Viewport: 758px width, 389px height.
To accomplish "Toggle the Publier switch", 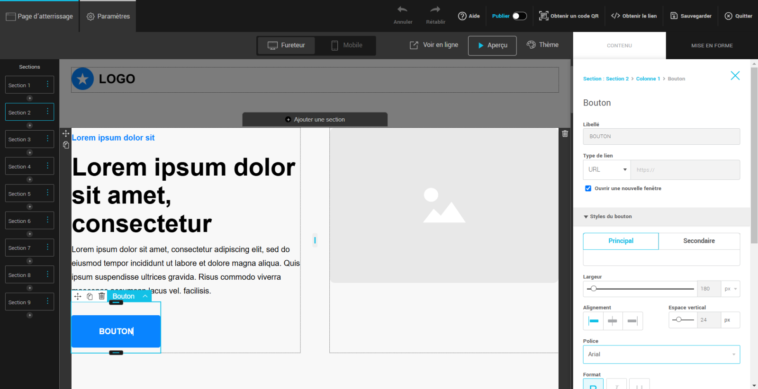I will tap(519, 16).
